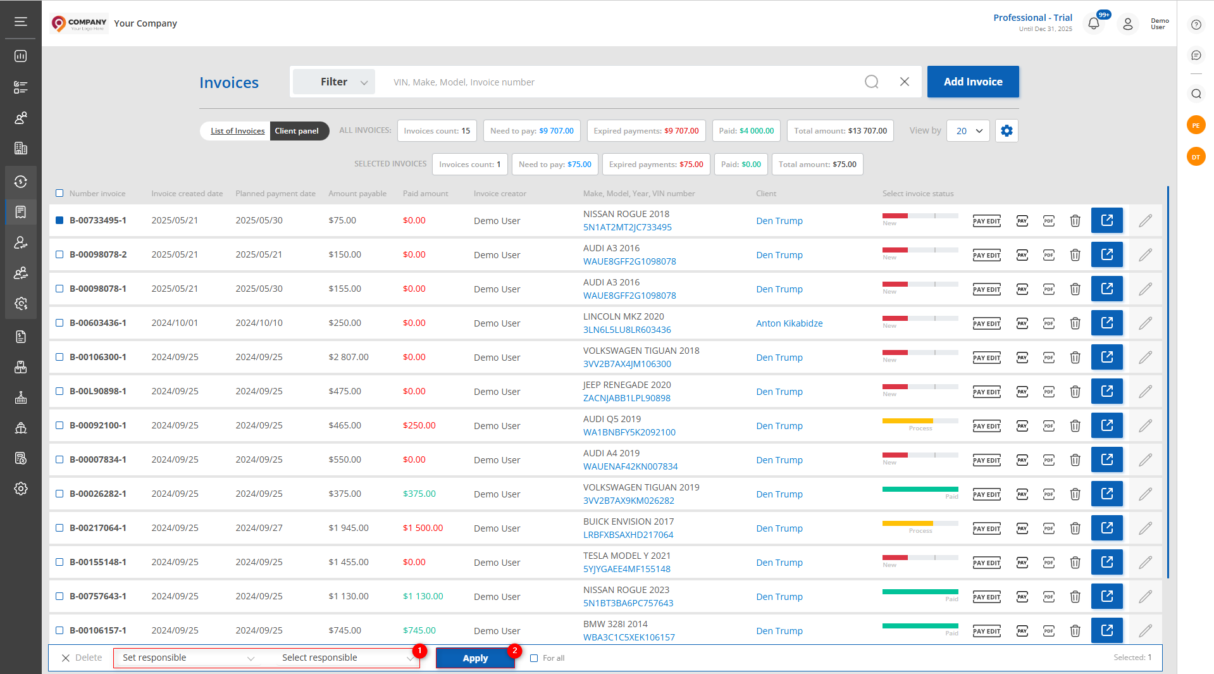Viewport: 1214px width, 674px height.
Task: Open the hamburger menu in sidebar
Action: tap(21, 22)
